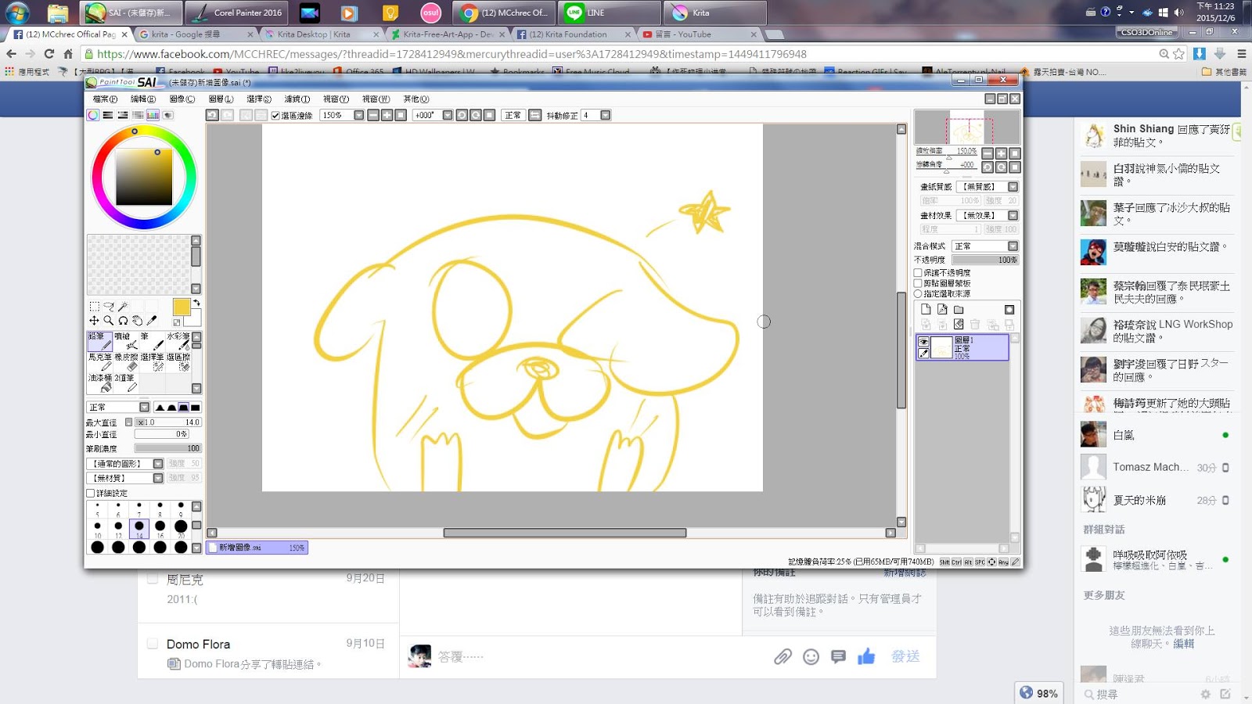Open the 混合模式 blending mode dropdown
This screenshot has width=1252, height=704.
[x=1013, y=246]
